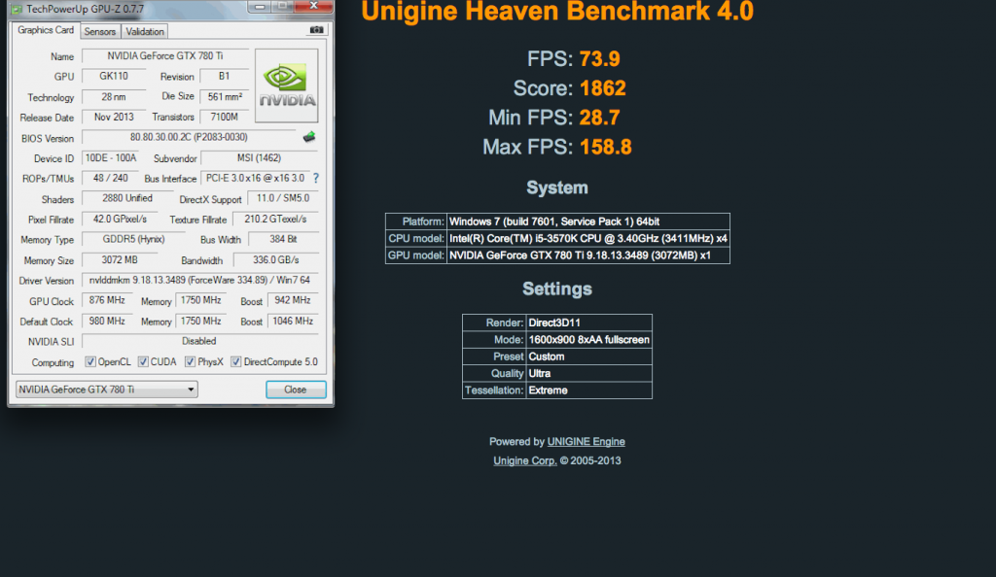Minimize the GPU-Z window
This screenshot has height=577, width=996.
click(x=255, y=6)
